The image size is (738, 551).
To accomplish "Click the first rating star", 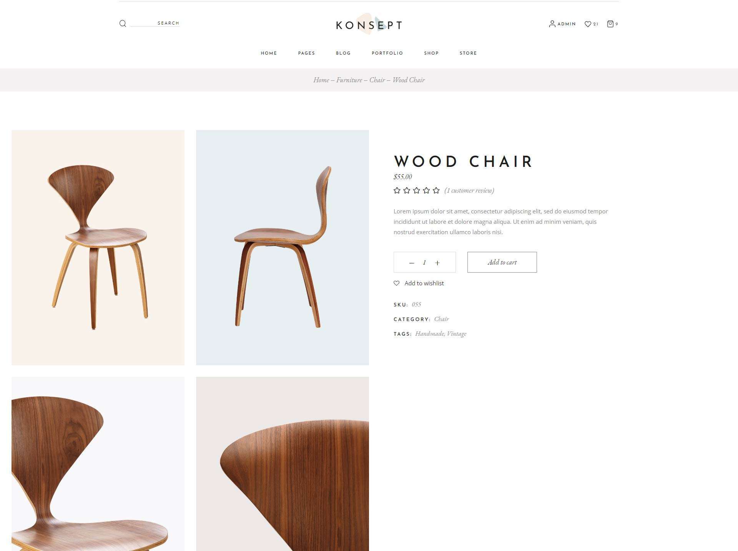I will tap(397, 190).
